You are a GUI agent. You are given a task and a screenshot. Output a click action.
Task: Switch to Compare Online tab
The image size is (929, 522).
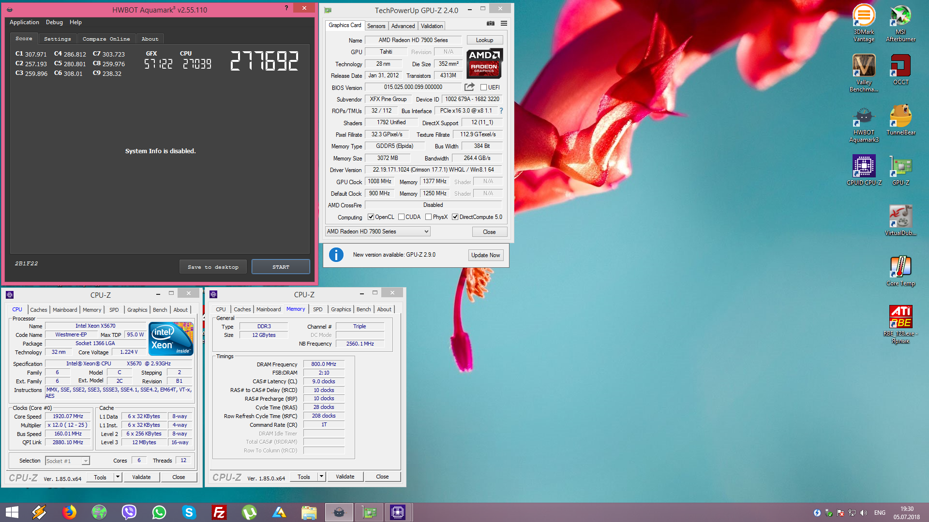tap(106, 39)
